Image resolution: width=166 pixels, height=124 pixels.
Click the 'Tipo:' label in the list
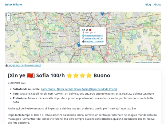tap(16, 94)
